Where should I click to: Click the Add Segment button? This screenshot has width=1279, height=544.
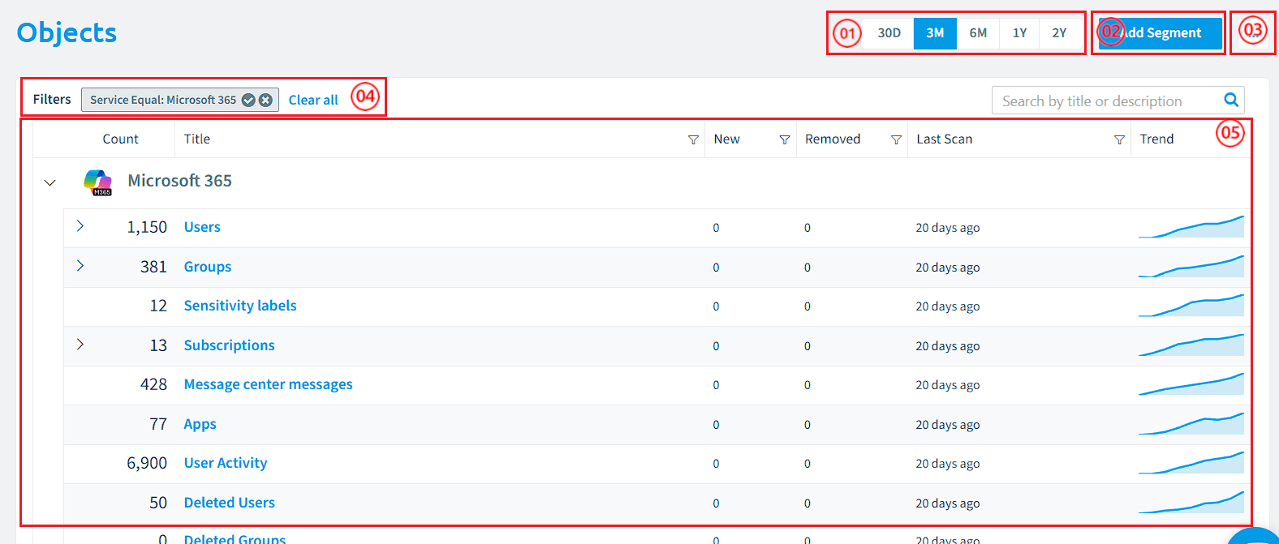[1161, 33]
